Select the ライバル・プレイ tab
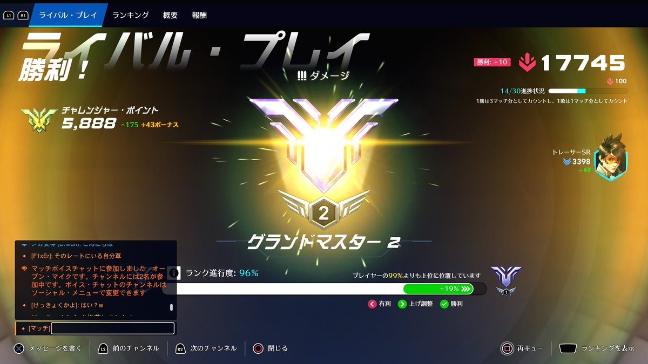The image size is (648, 364). (x=67, y=15)
